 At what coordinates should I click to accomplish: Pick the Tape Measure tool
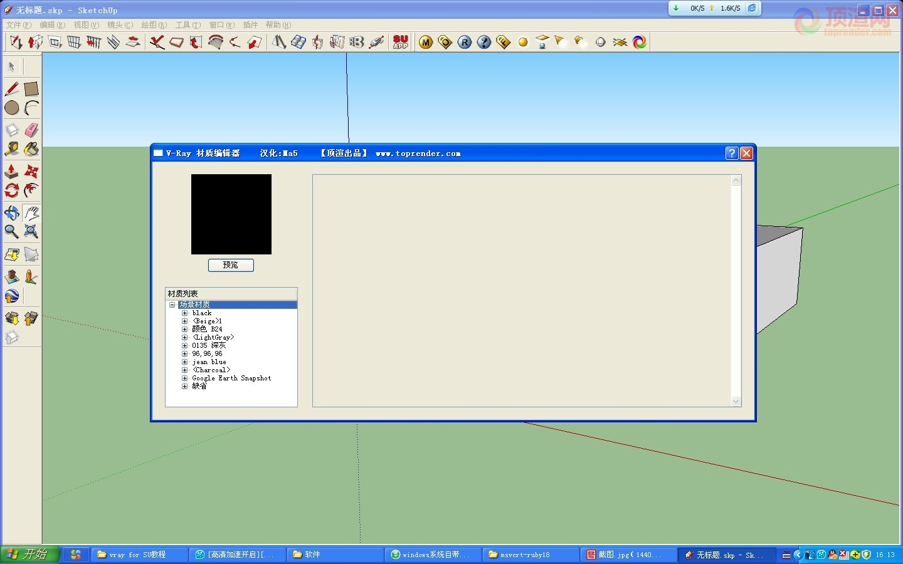pos(12,149)
